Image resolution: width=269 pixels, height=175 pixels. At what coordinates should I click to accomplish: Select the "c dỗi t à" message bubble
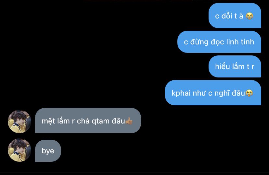(235, 16)
